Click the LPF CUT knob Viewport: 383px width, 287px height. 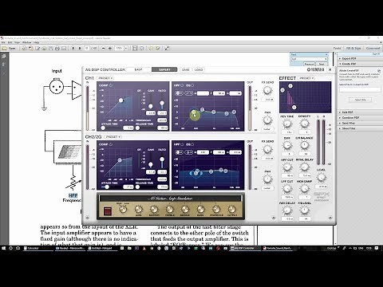[287, 189]
